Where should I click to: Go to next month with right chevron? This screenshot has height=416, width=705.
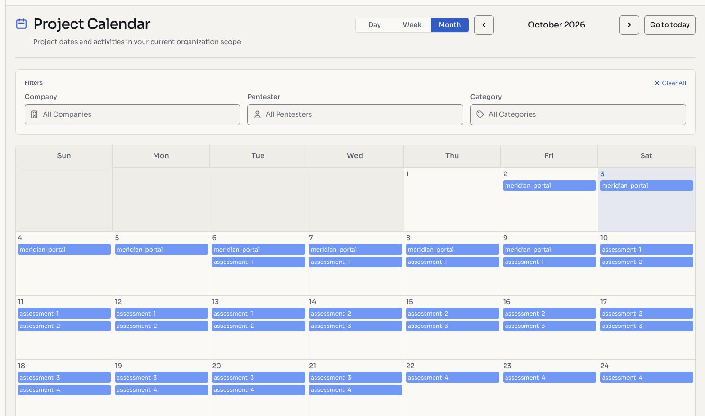(629, 25)
